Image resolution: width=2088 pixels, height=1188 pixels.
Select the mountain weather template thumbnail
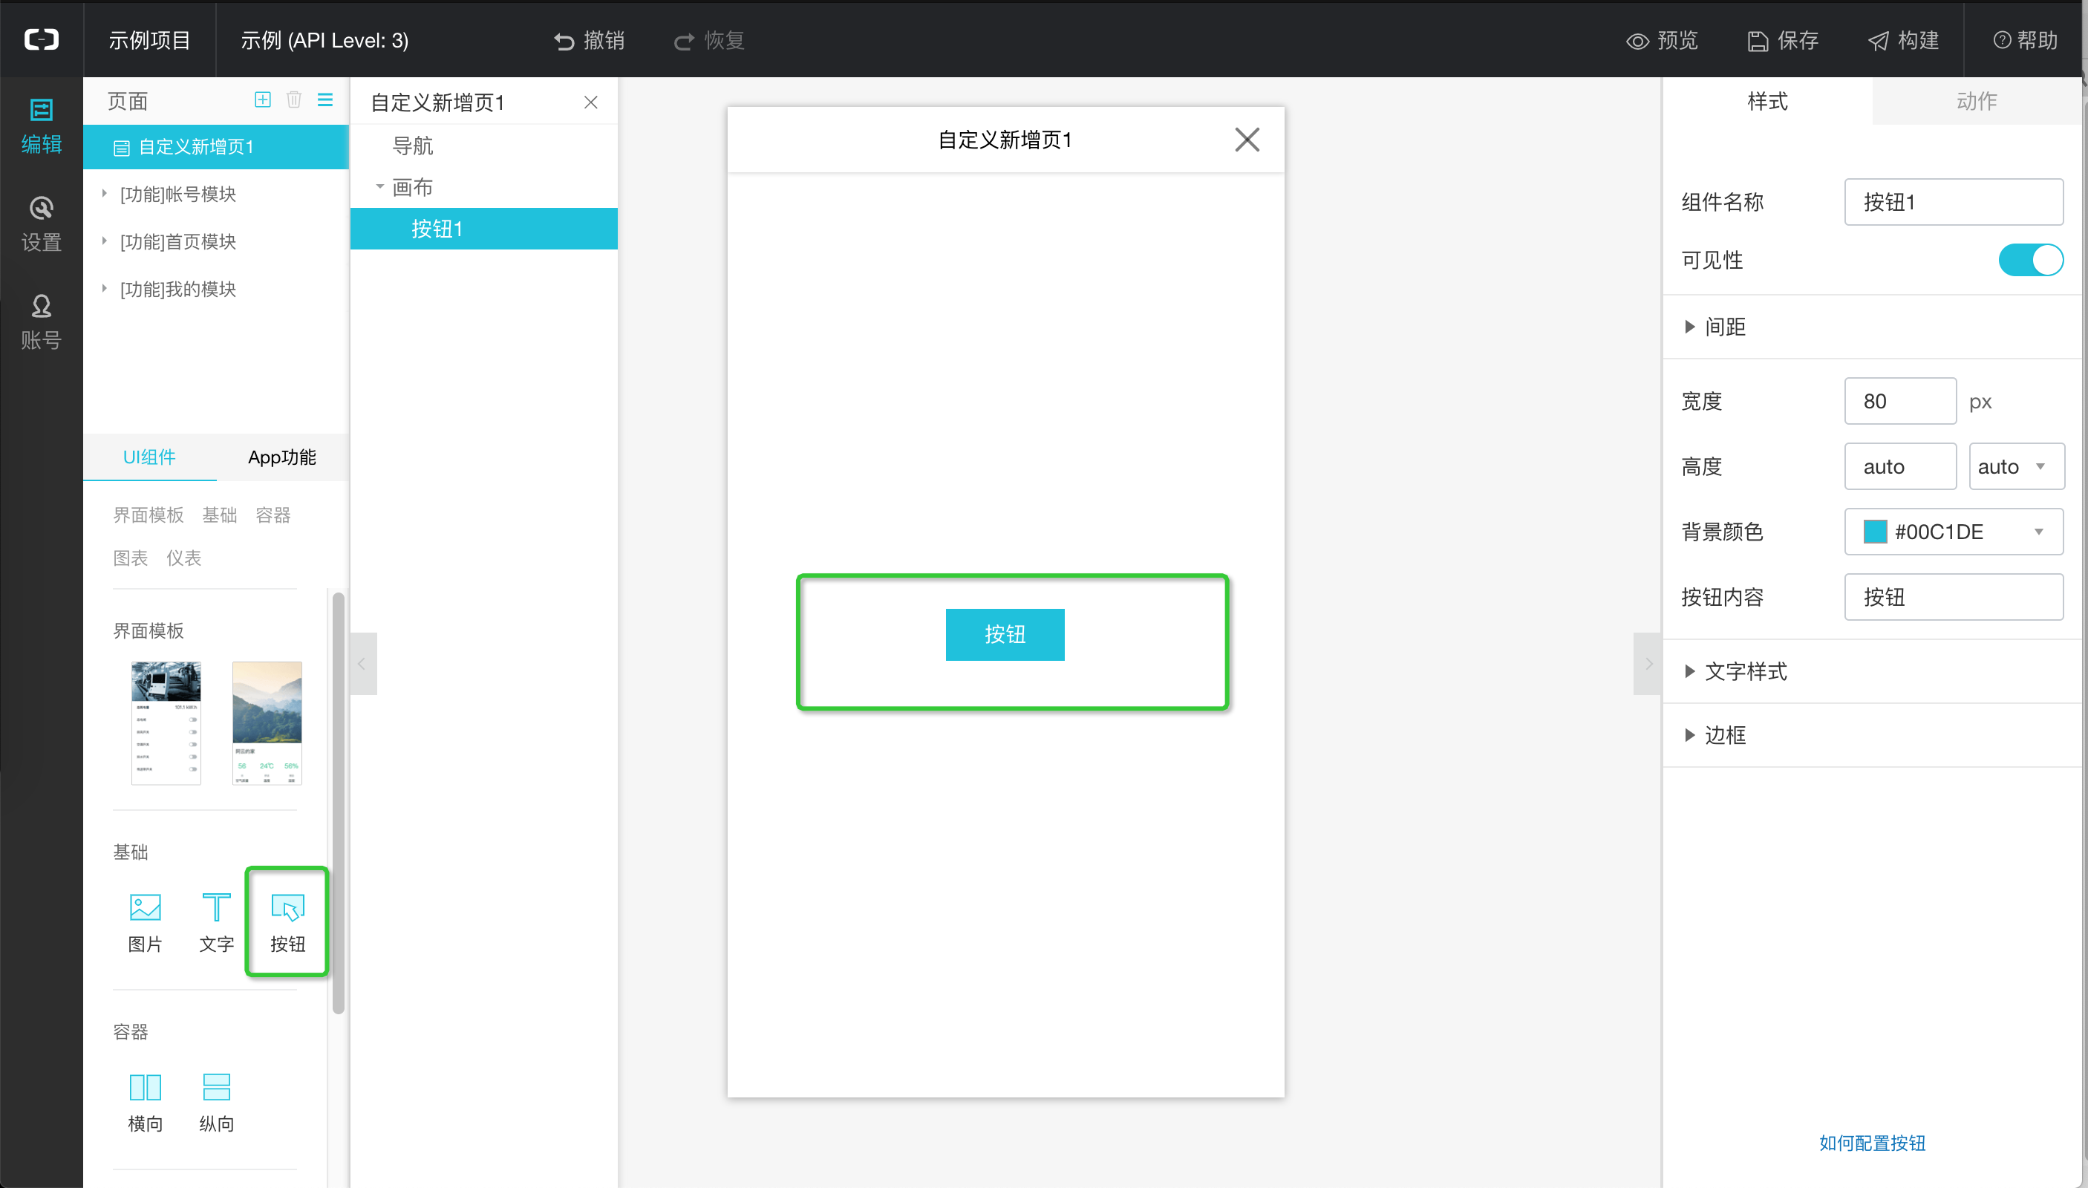(x=267, y=723)
